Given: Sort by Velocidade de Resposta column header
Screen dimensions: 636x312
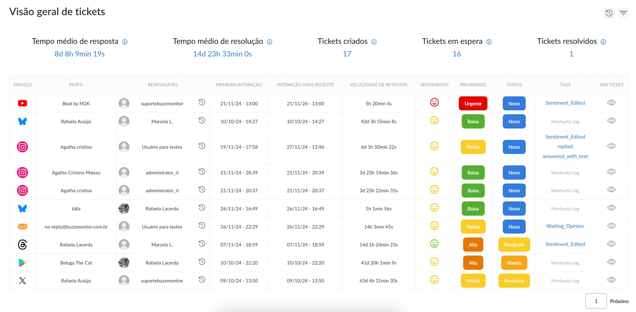Looking at the screenshot, I should 378,85.
